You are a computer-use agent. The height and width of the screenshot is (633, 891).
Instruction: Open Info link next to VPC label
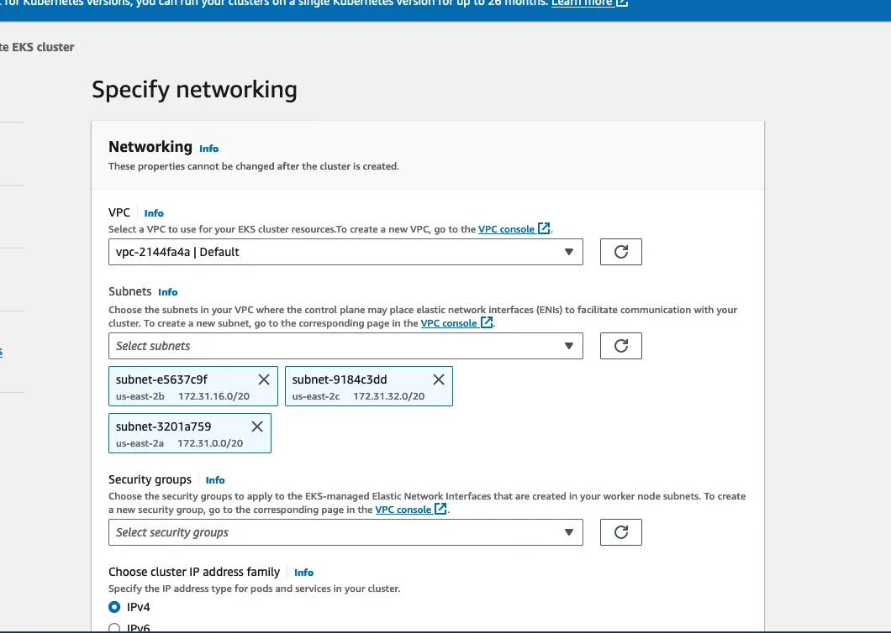(x=154, y=213)
